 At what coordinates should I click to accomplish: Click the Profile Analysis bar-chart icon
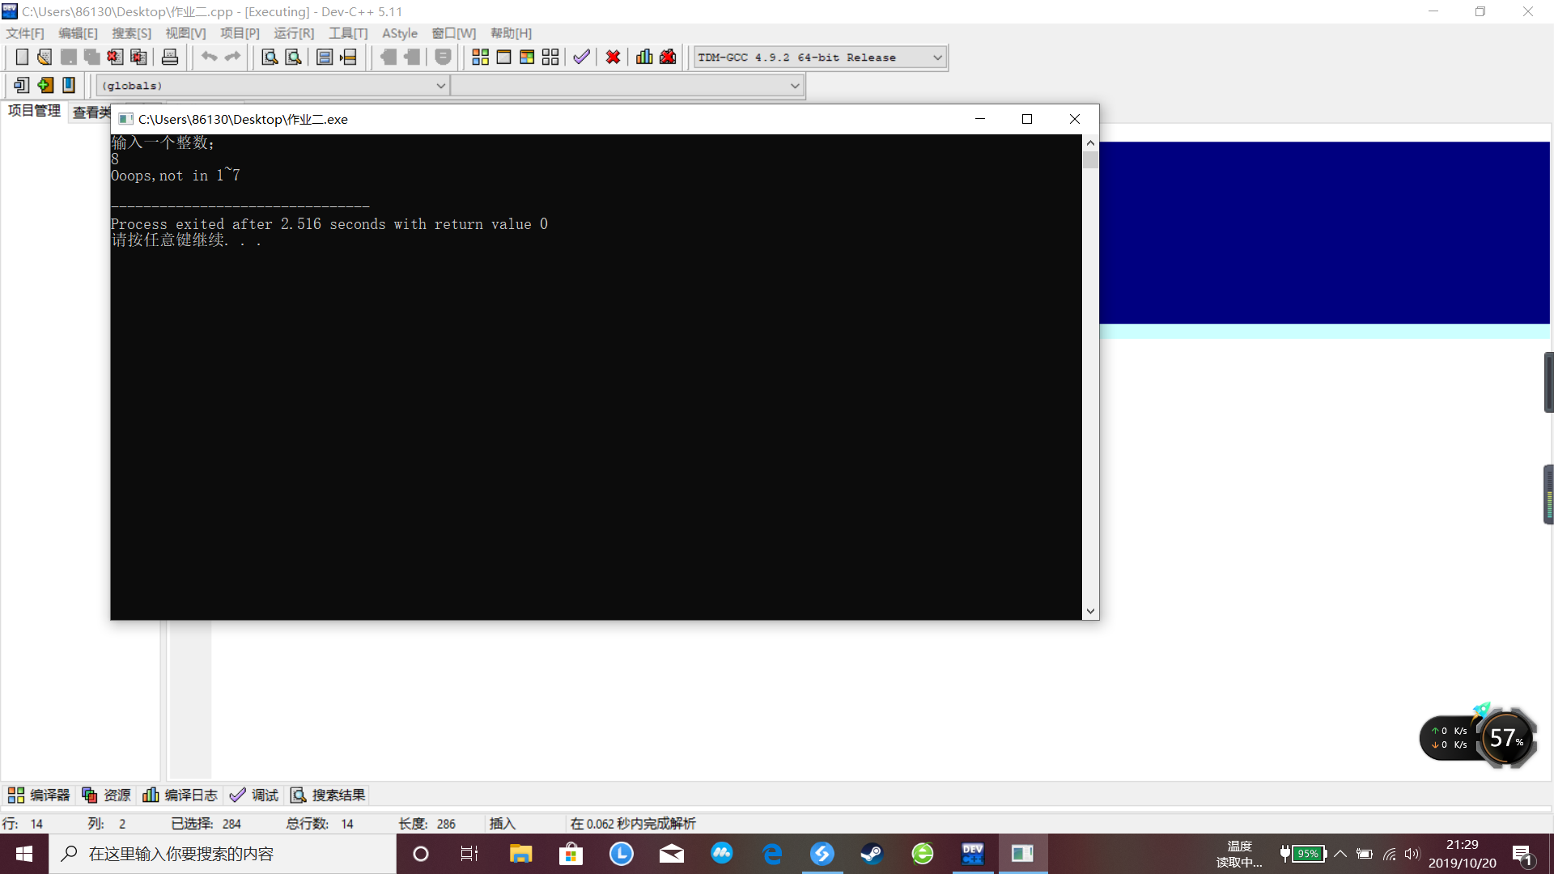(644, 57)
